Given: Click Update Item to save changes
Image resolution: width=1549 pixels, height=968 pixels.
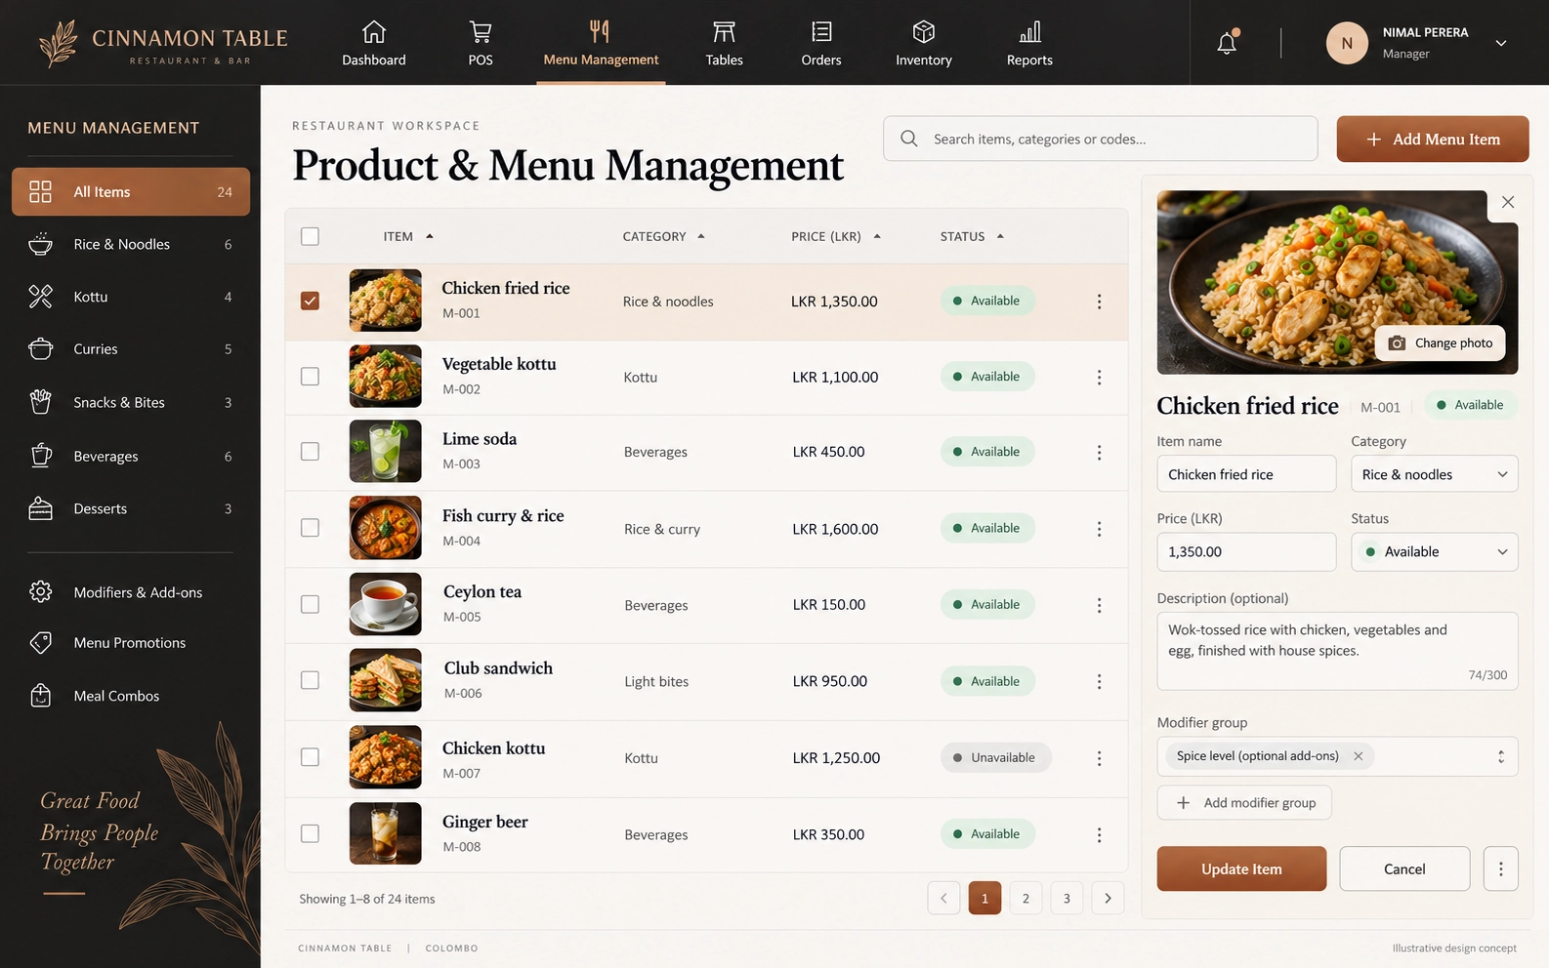Looking at the screenshot, I should point(1241,868).
